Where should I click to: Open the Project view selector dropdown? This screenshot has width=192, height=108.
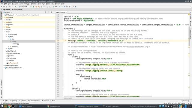tap(7, 12)
